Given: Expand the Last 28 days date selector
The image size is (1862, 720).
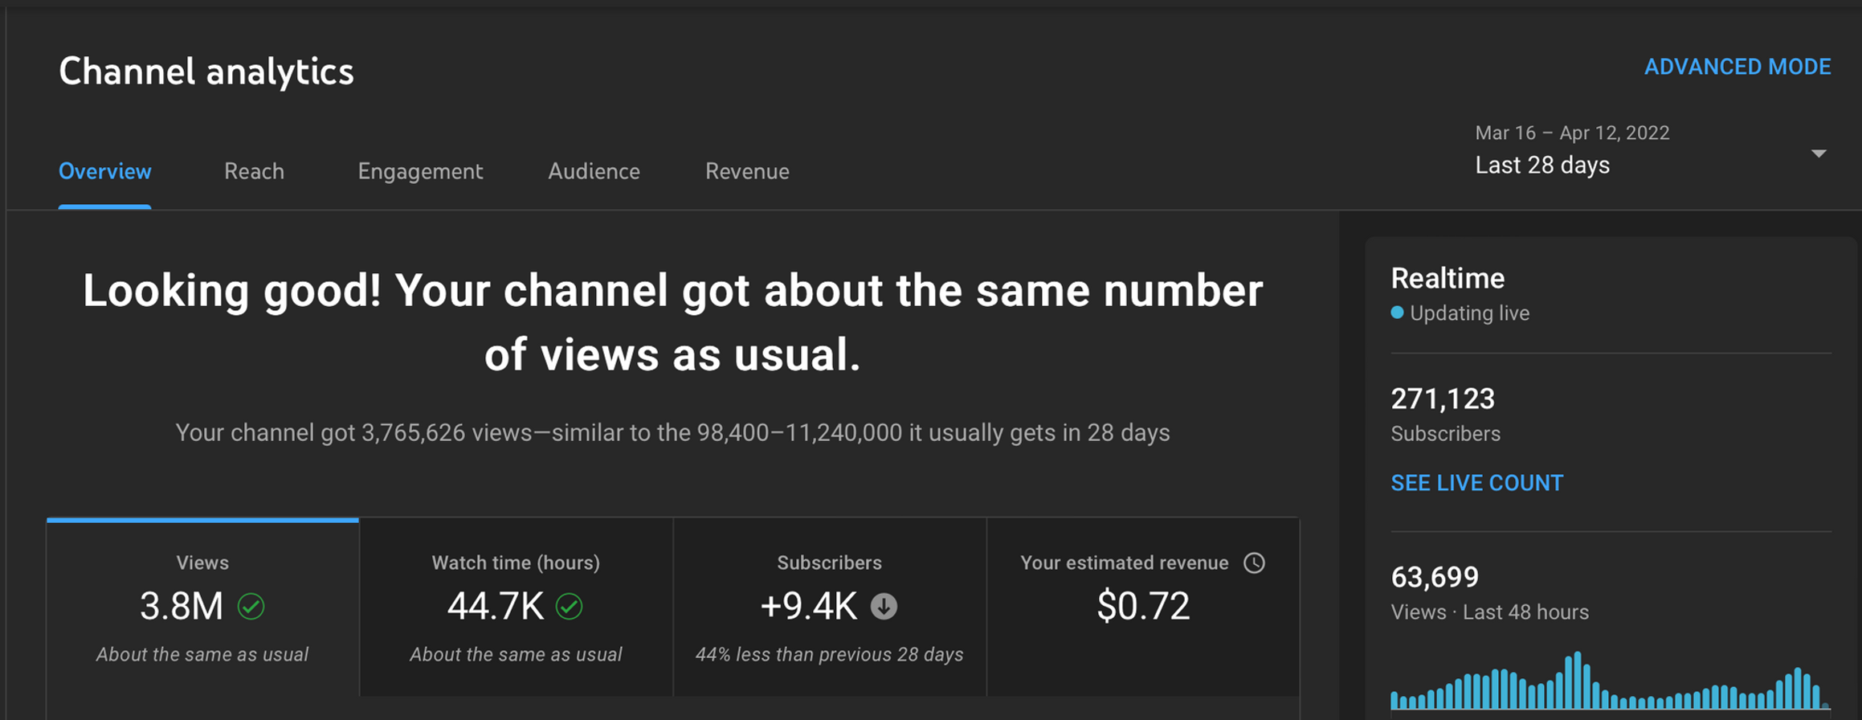Looking at the screenshot, I should pyautogui.click(x=1541, y=165).
